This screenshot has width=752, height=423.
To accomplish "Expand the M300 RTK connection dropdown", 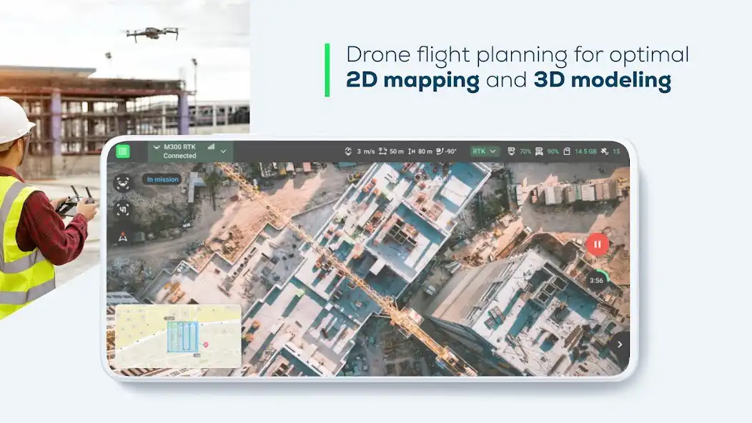I will [x=223, y=151].
